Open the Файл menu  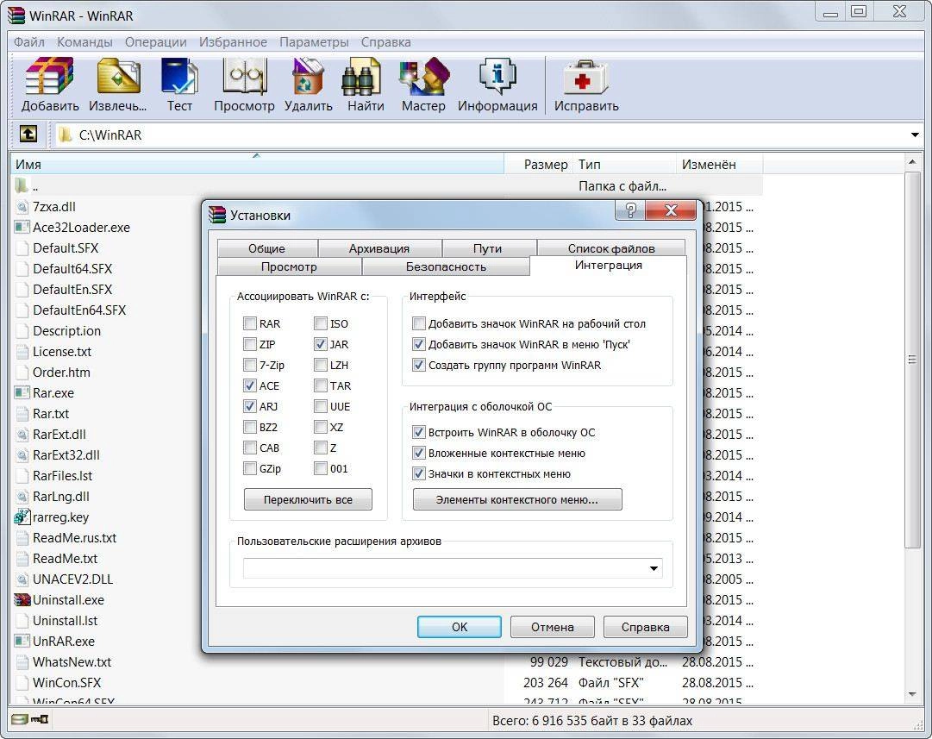point(29,42)
